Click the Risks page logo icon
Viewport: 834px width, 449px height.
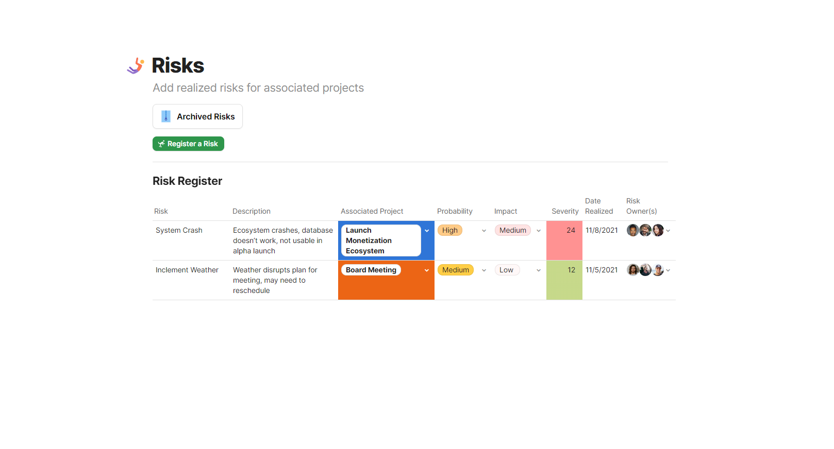(136, 66)
